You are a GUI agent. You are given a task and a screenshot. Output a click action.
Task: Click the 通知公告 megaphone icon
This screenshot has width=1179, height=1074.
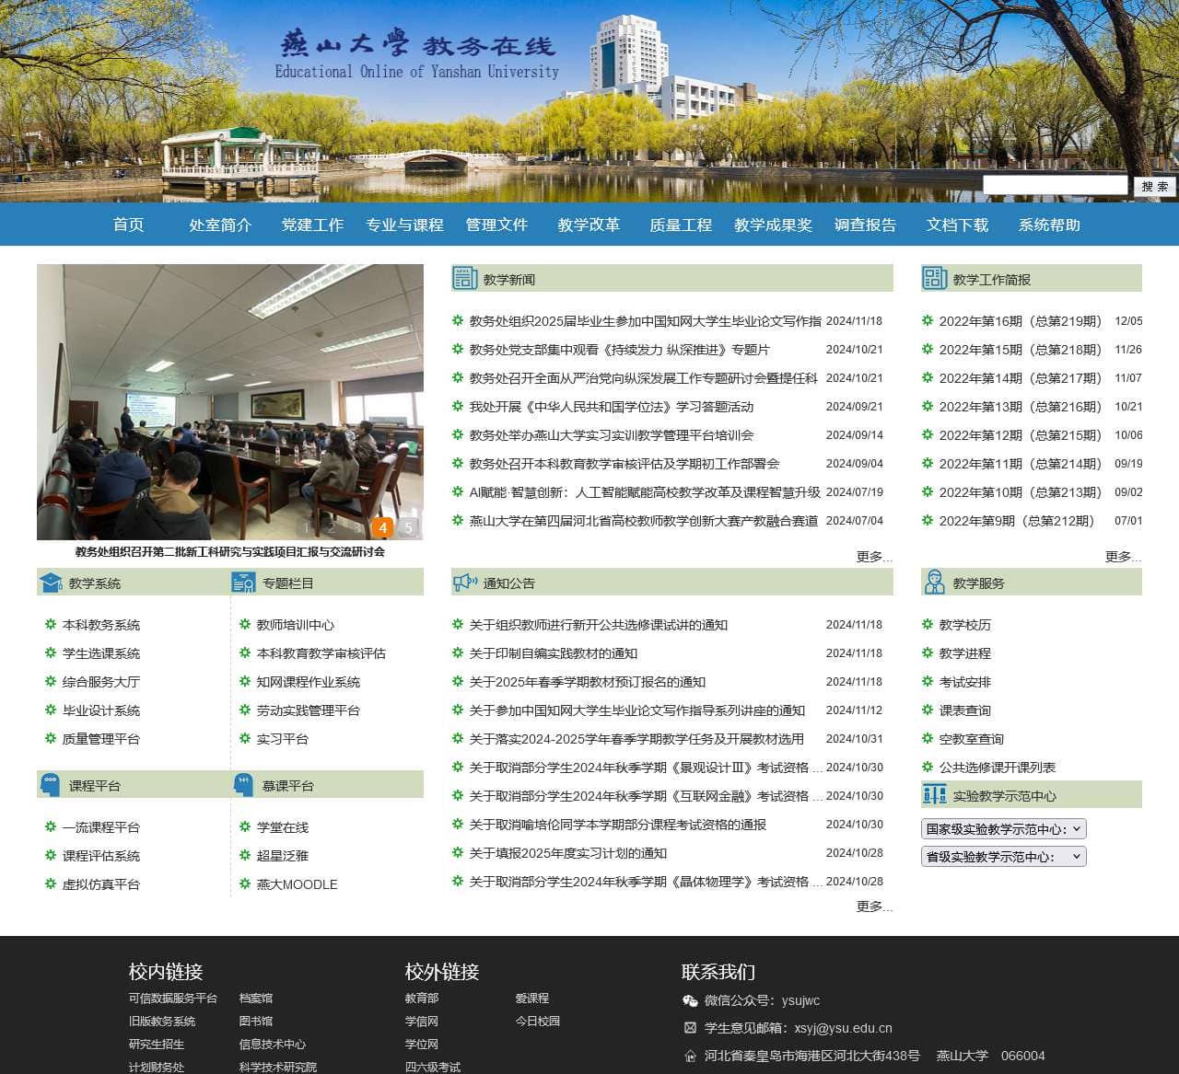461,582
